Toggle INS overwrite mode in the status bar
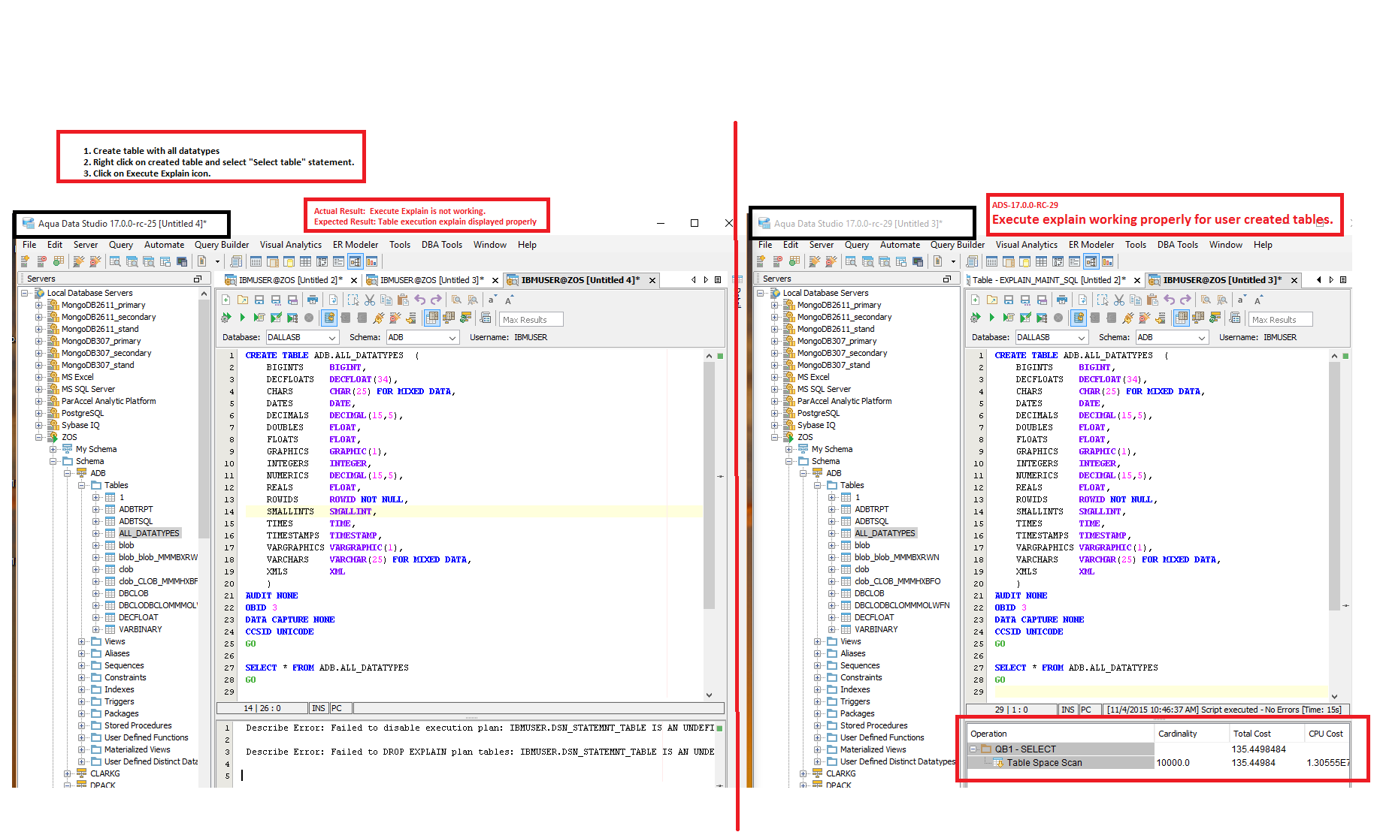The height and width of the screenshot is (832, 1374). pyautogui.click(x=319, y=707)
